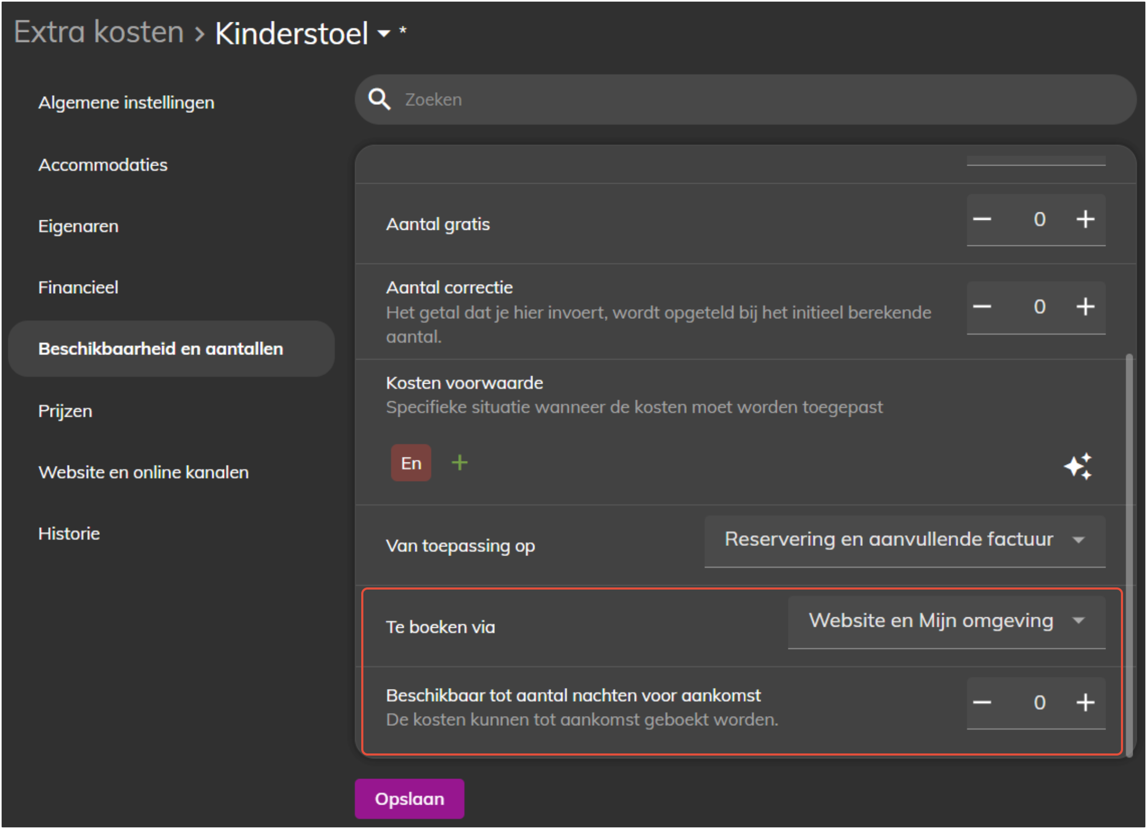Open the Van toepassing op dropdown

904,540
